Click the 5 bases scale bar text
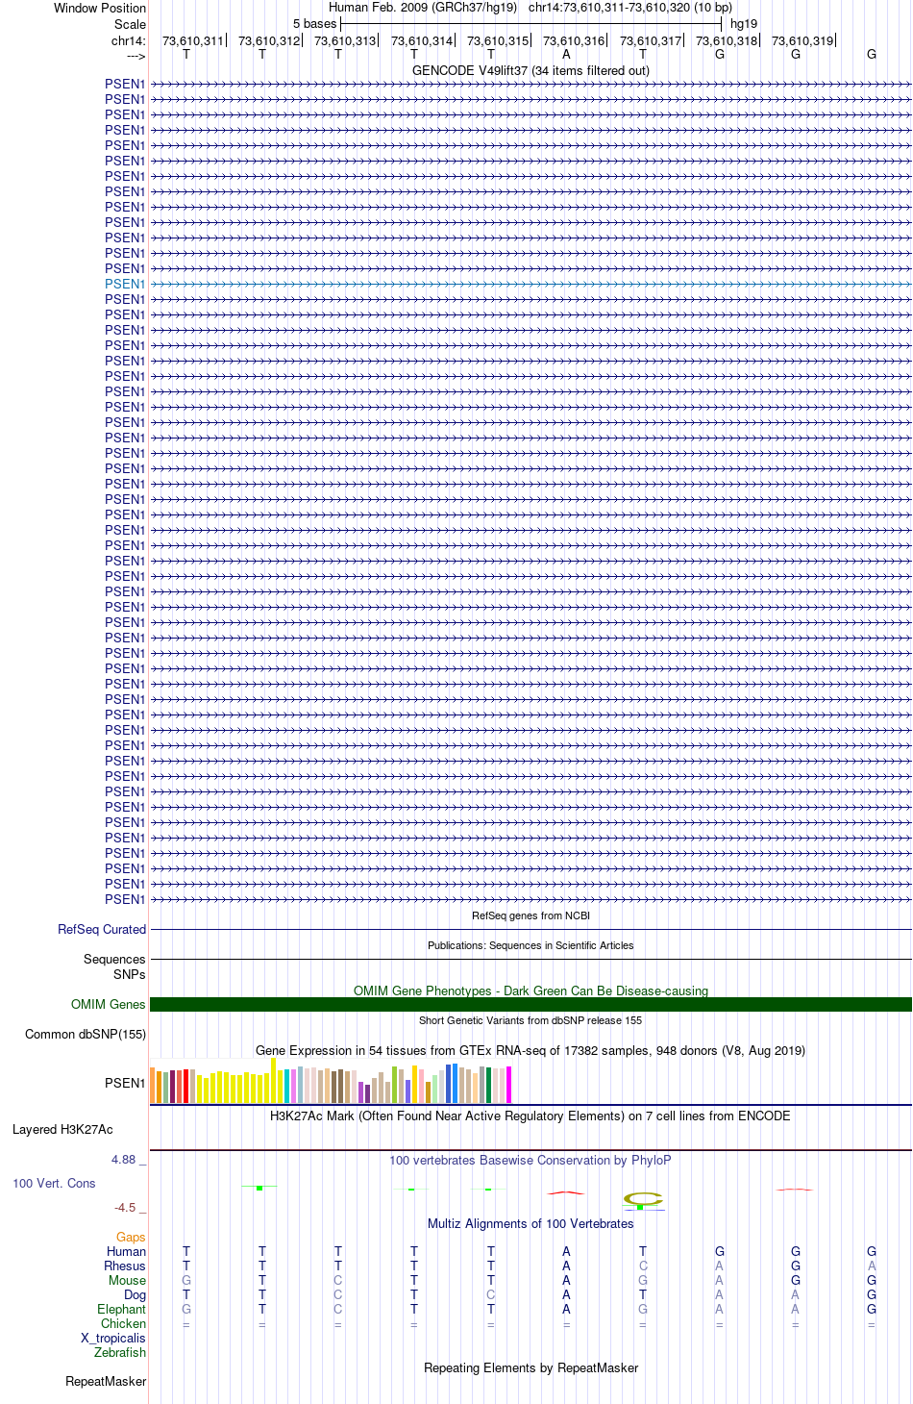The width and height of the screenshot is (913, 1404). pyautogui.click(x=315, y=23)
